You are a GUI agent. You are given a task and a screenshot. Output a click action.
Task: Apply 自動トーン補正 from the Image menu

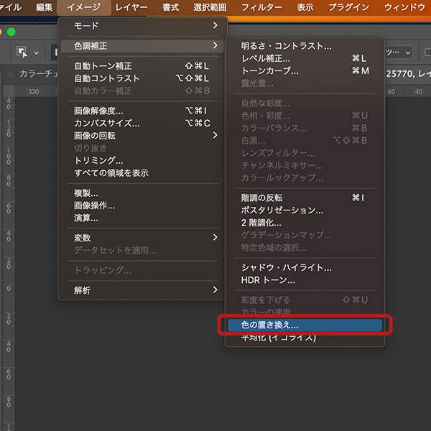(103, 66)
